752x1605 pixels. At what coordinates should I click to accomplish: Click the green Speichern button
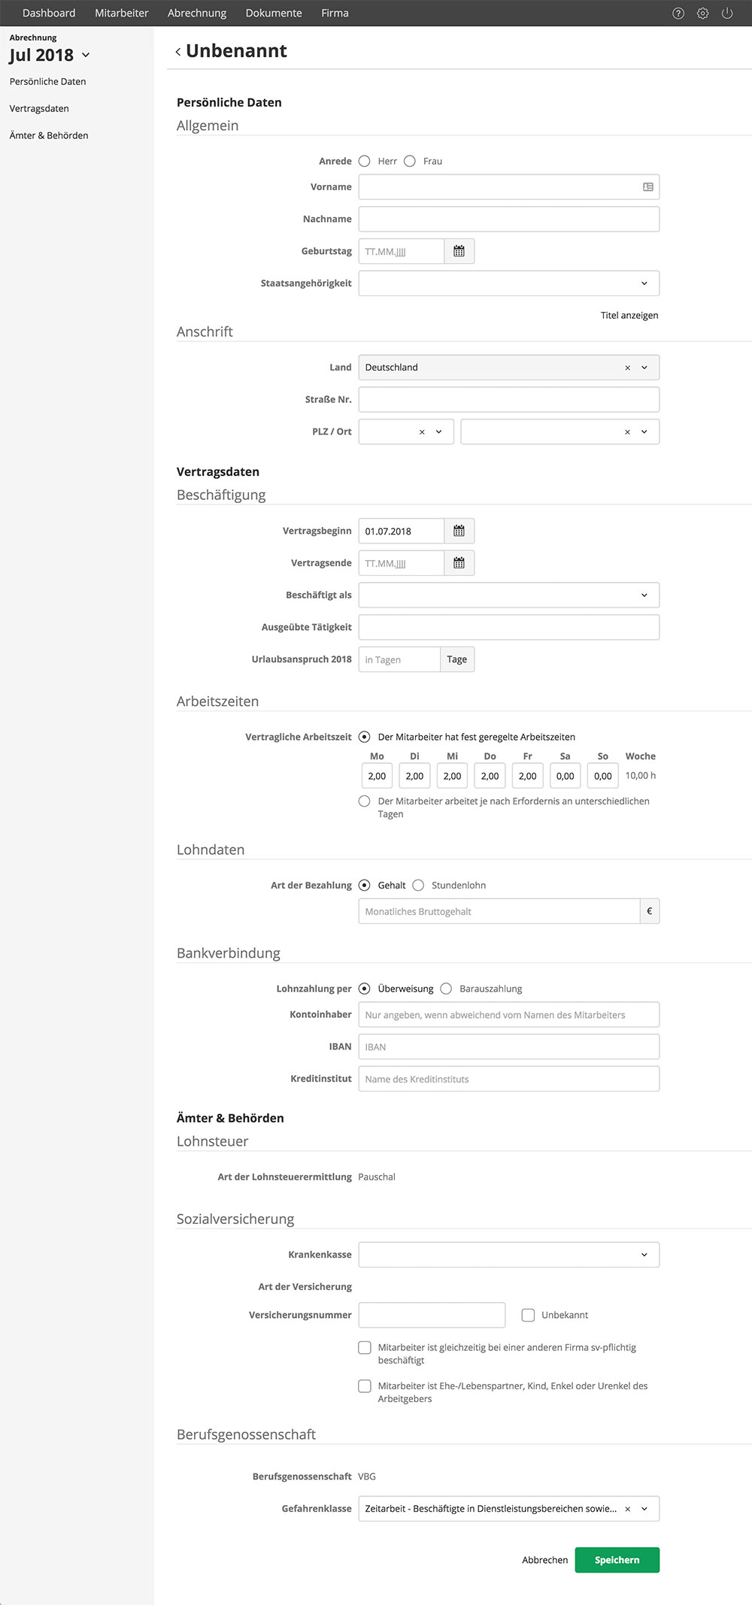coord(617,1560)
